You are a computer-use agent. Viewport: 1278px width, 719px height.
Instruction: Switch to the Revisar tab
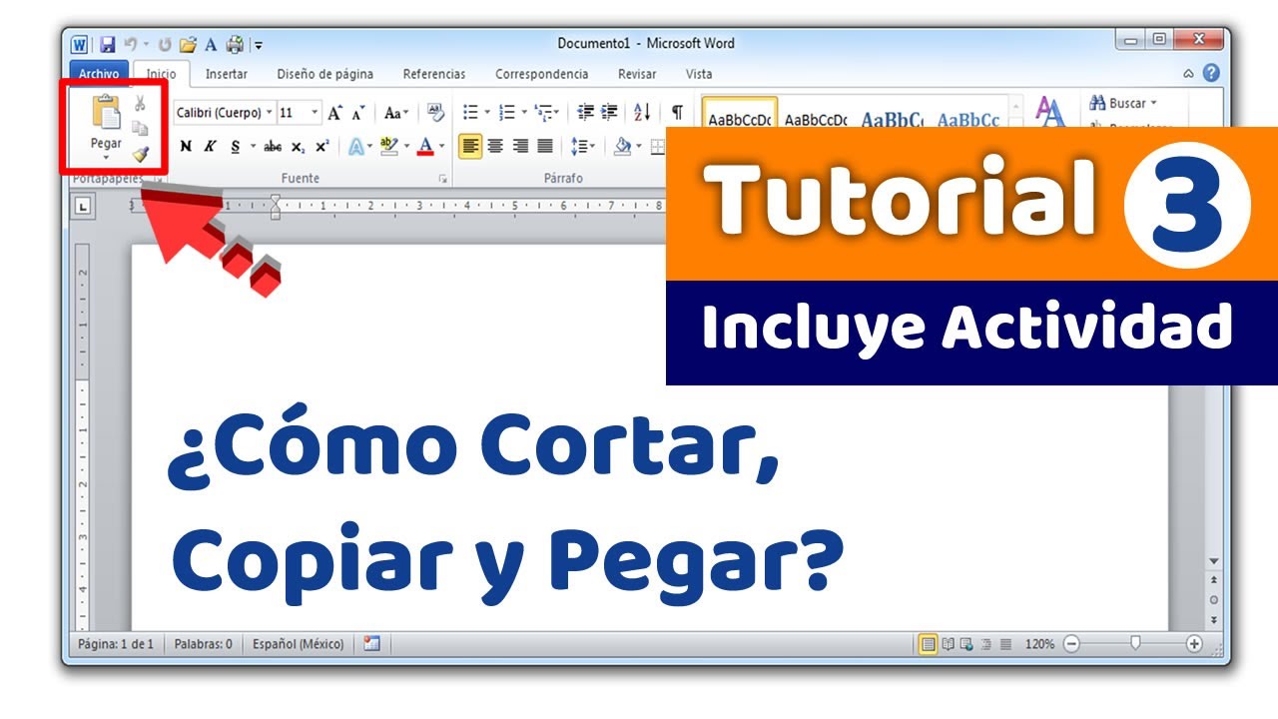coord(637,74)
